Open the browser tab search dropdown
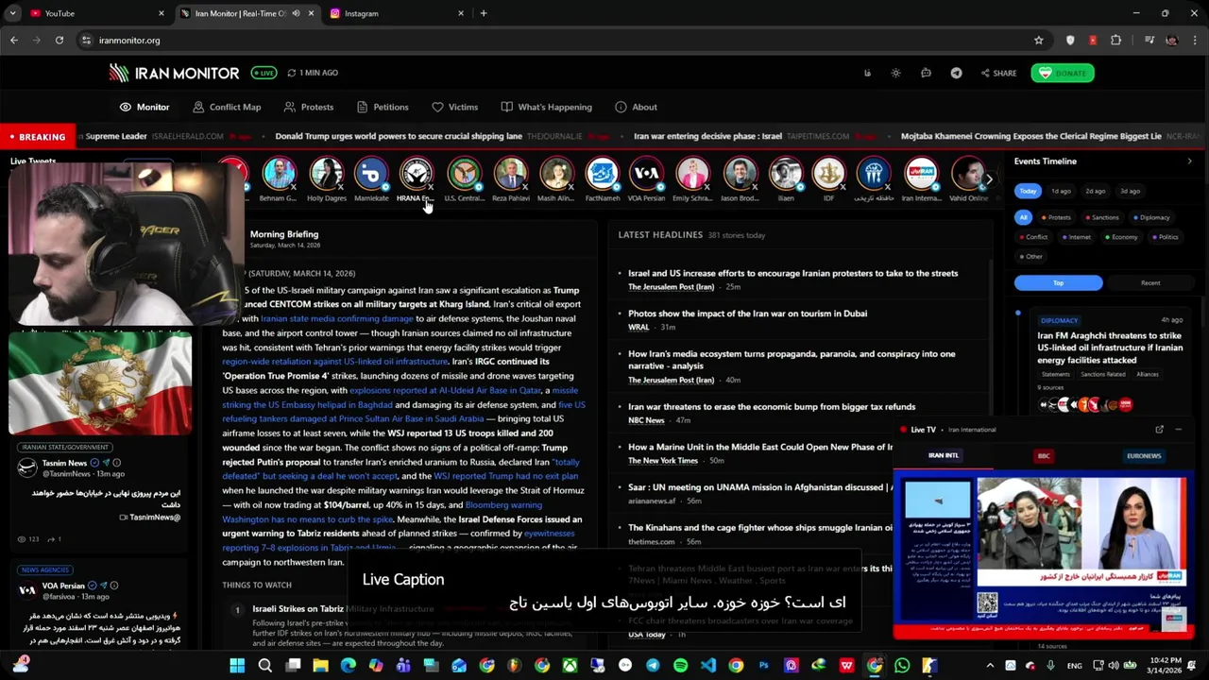Screen dimensions: 1209x680 pyautogui.click(x=12, y=13)
